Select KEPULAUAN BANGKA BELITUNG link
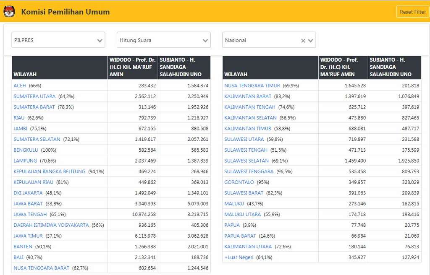Image resolution: width=430 pixels, height=275 pixels. (x=49, y=171)
